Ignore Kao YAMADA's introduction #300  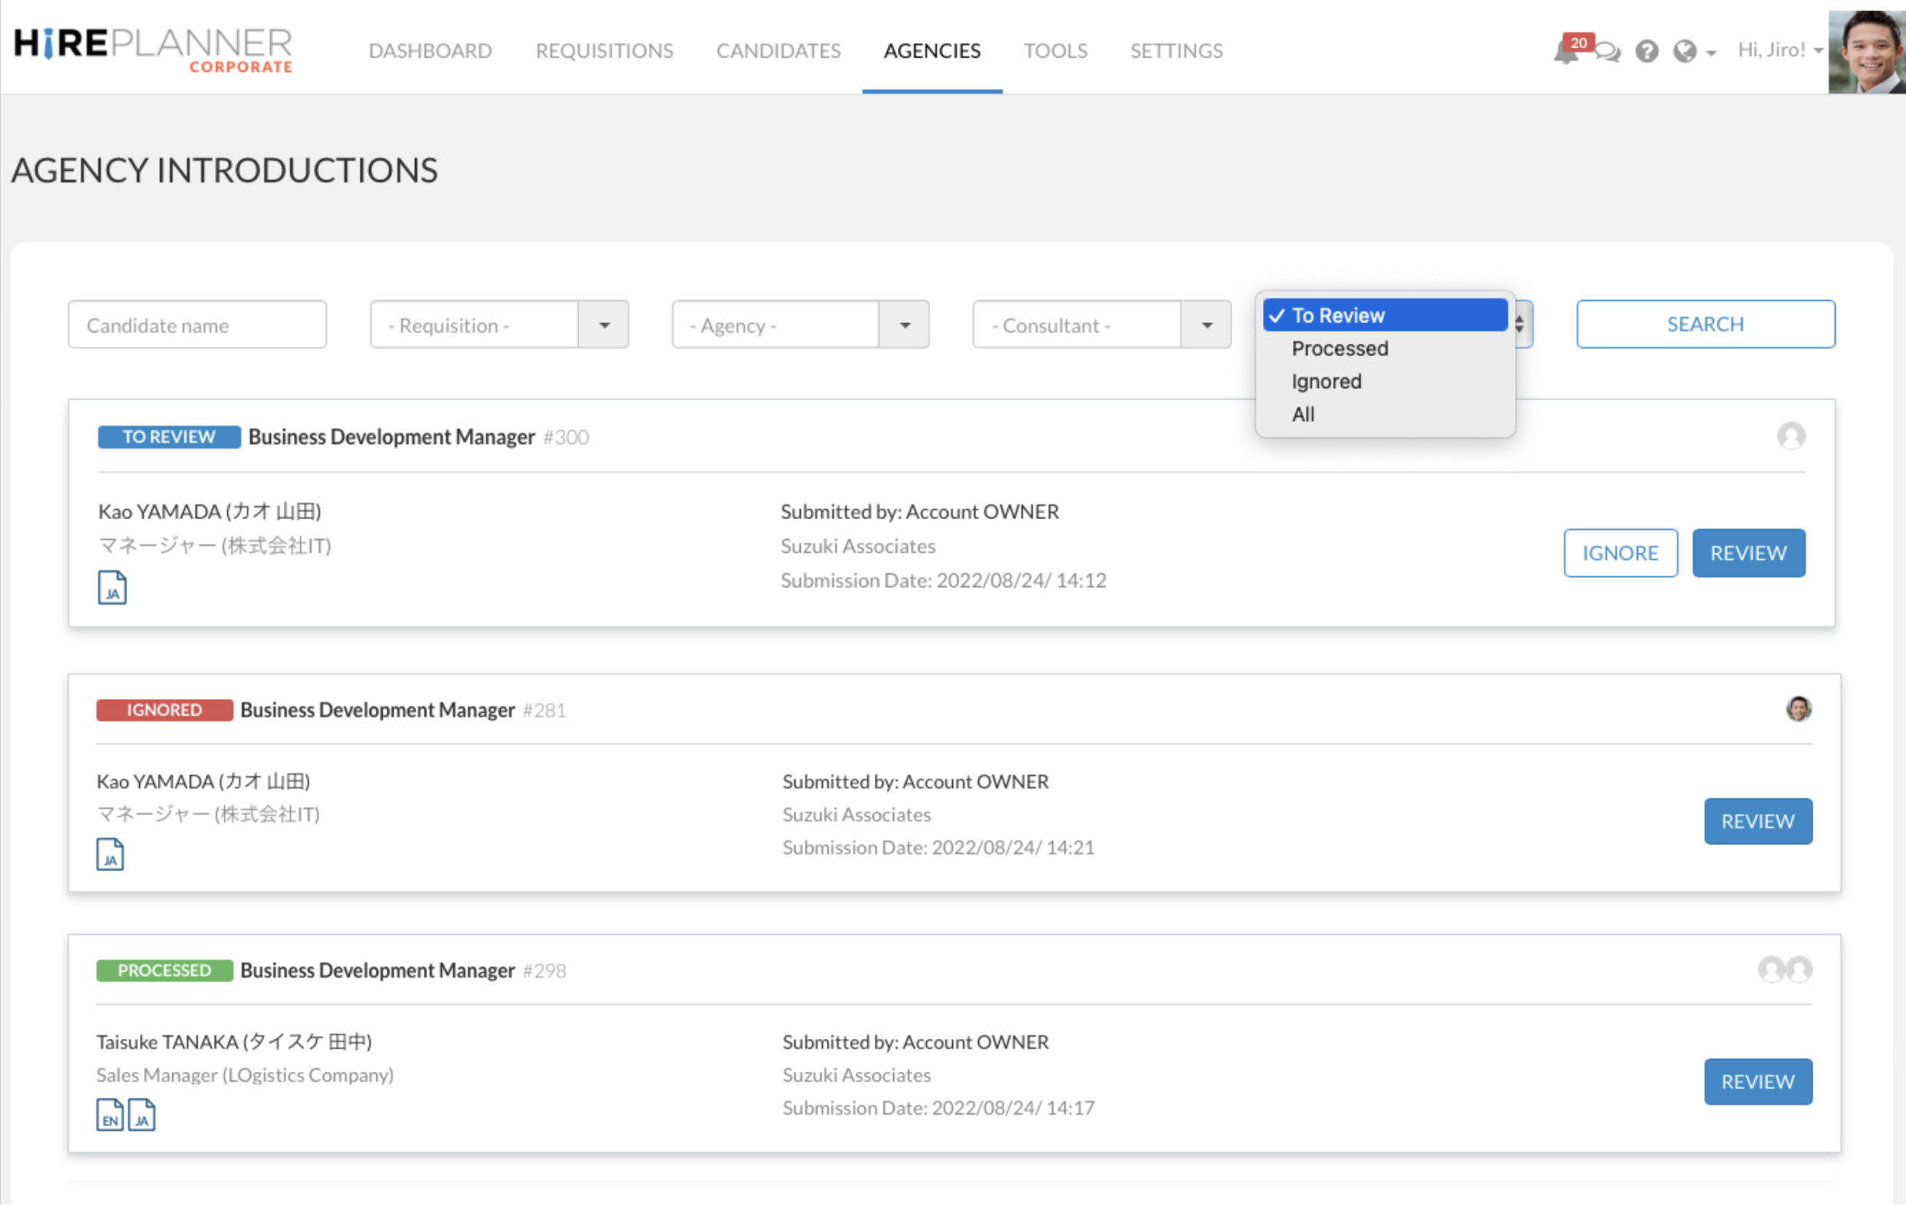pyautogui.click(x=1620, y=553)
